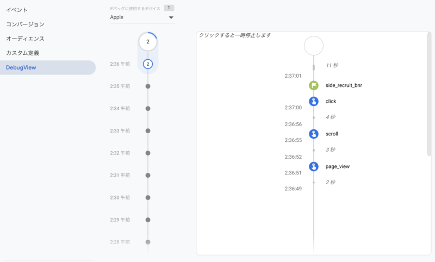The width and height of the screenshot is (435, 262).
Task: Click the large circle showing 2 events
Action: (147, 41)
